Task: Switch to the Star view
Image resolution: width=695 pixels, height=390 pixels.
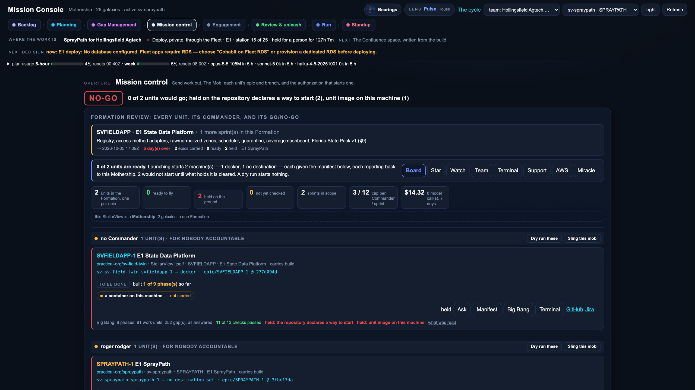Action: pyautogui.click(x=436, y=171)
